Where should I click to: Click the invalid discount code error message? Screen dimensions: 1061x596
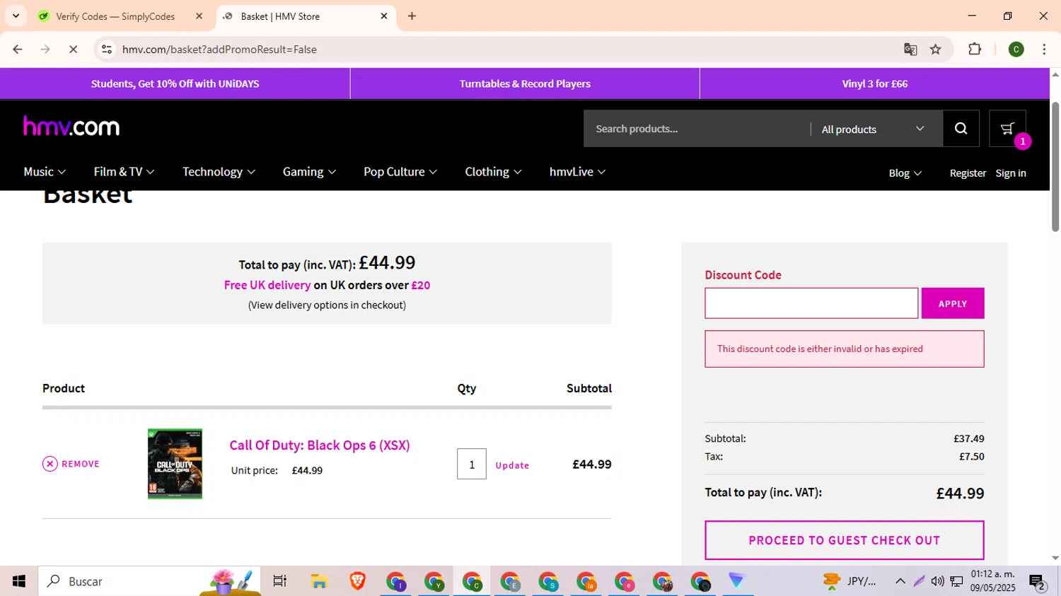tap(845, 349)
